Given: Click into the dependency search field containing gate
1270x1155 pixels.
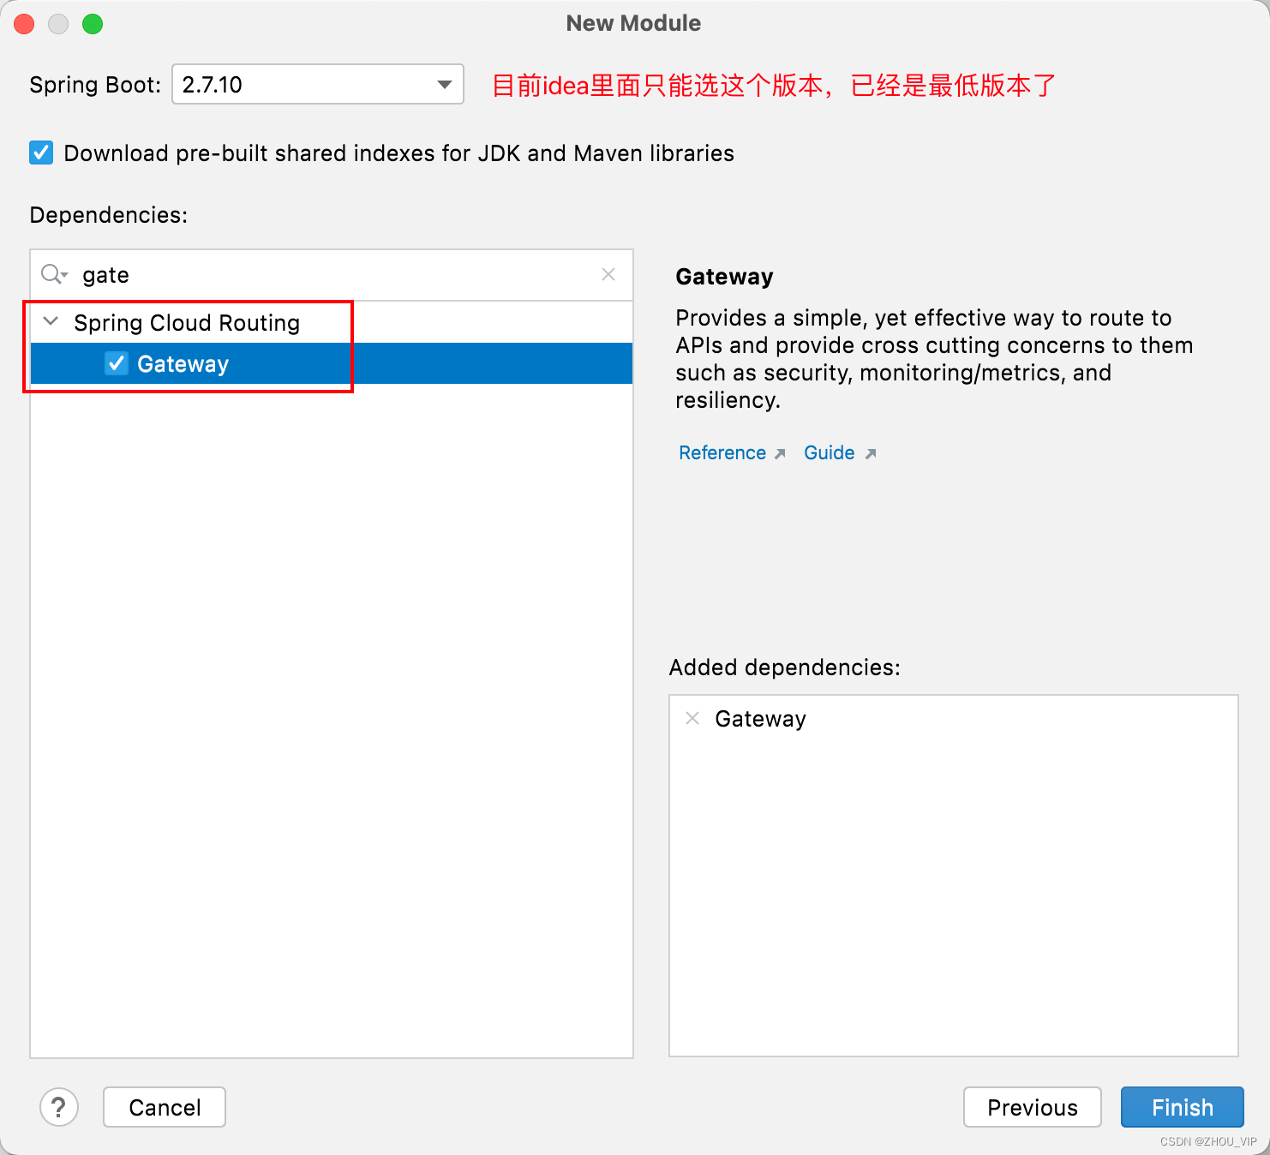Looking at the screenshot, I should point(332,275).
